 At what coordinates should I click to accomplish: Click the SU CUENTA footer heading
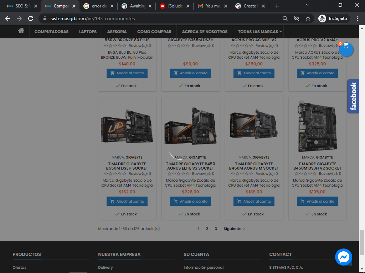pos(196,255)
